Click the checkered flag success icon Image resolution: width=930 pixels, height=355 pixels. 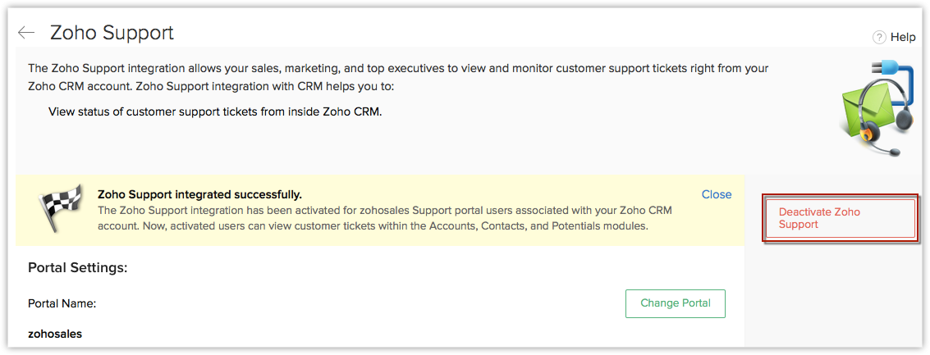click(x=61, y=210)
